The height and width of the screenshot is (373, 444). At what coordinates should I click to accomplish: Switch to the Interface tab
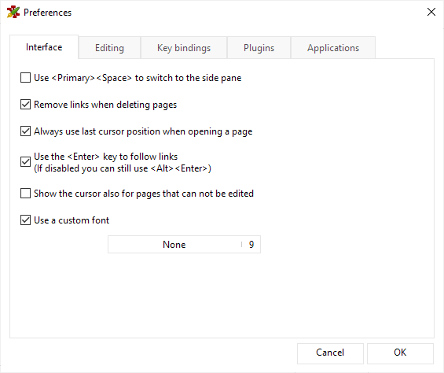pos(44,47)
